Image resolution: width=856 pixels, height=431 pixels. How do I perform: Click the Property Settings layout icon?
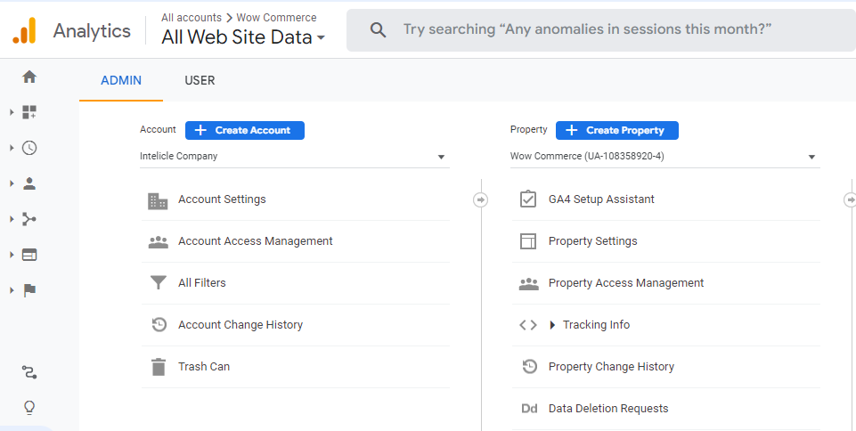coord(528,241)
